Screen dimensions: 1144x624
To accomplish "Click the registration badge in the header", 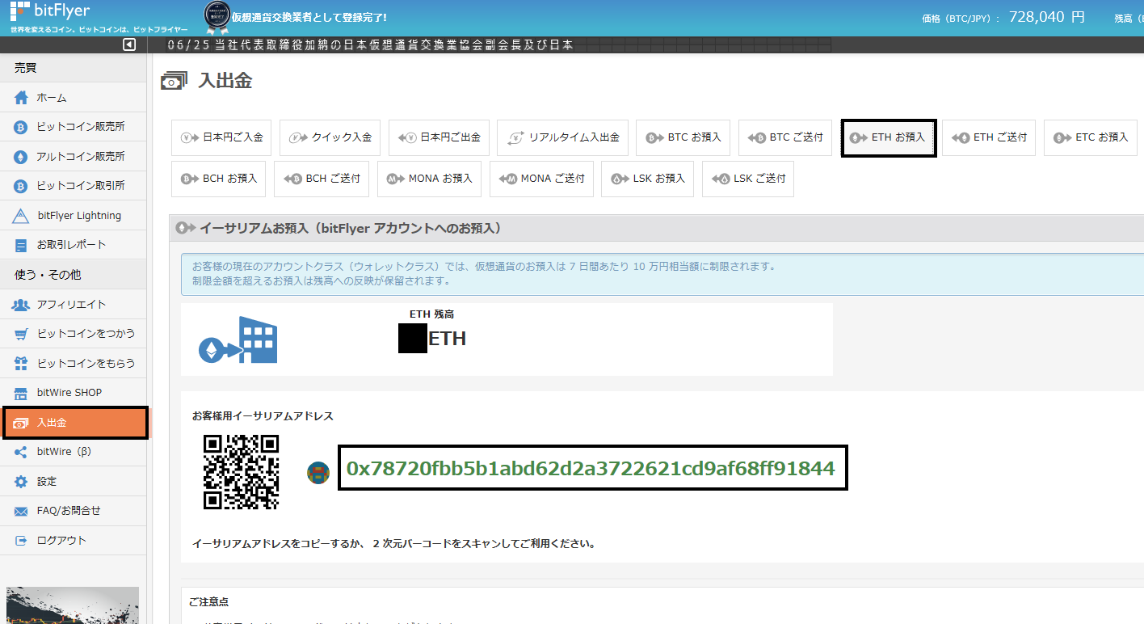I will [217, 16].
